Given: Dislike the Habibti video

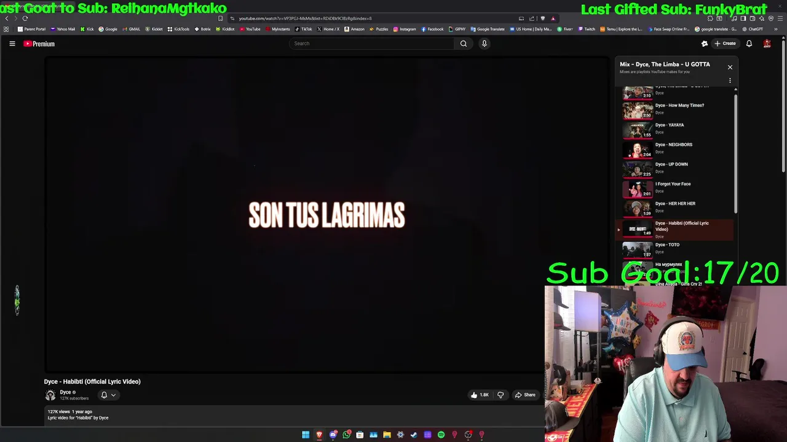Looking at the screenshot, I should (x=500, y=395).
